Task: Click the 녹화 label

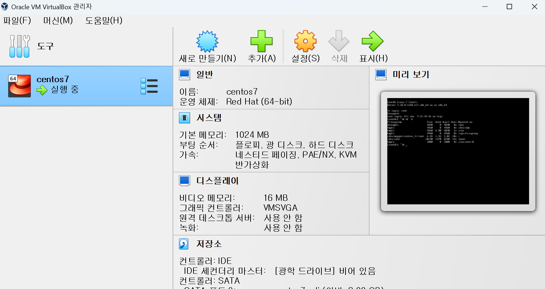Action: pos(189,228)
